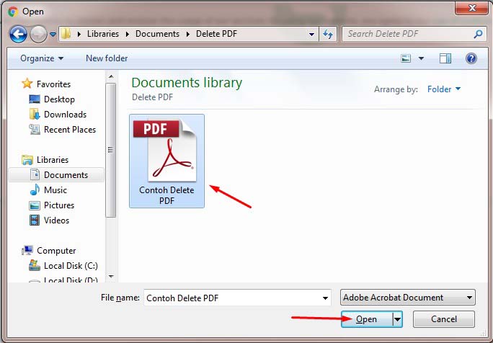Open Recent Places in navigation pane
The image size is (493, 343).
(70, 130)
